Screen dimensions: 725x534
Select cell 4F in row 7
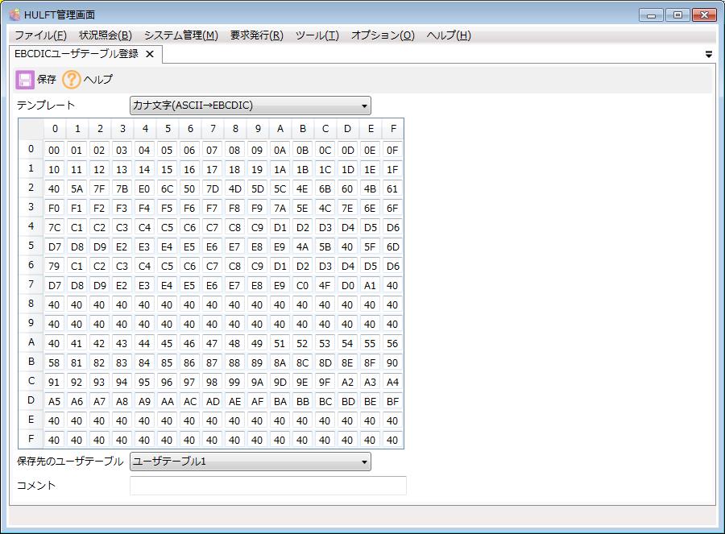pos(325,286)
